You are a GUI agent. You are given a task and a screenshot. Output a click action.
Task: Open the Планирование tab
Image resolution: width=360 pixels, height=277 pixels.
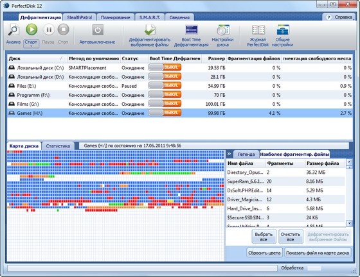coord(115,17)
